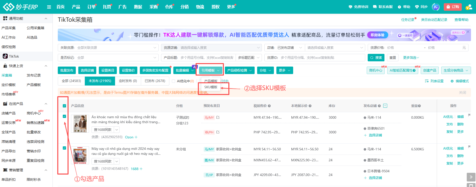
Task: Open the Áo khoác product thumbnail
Action: [x=80, y=123]
